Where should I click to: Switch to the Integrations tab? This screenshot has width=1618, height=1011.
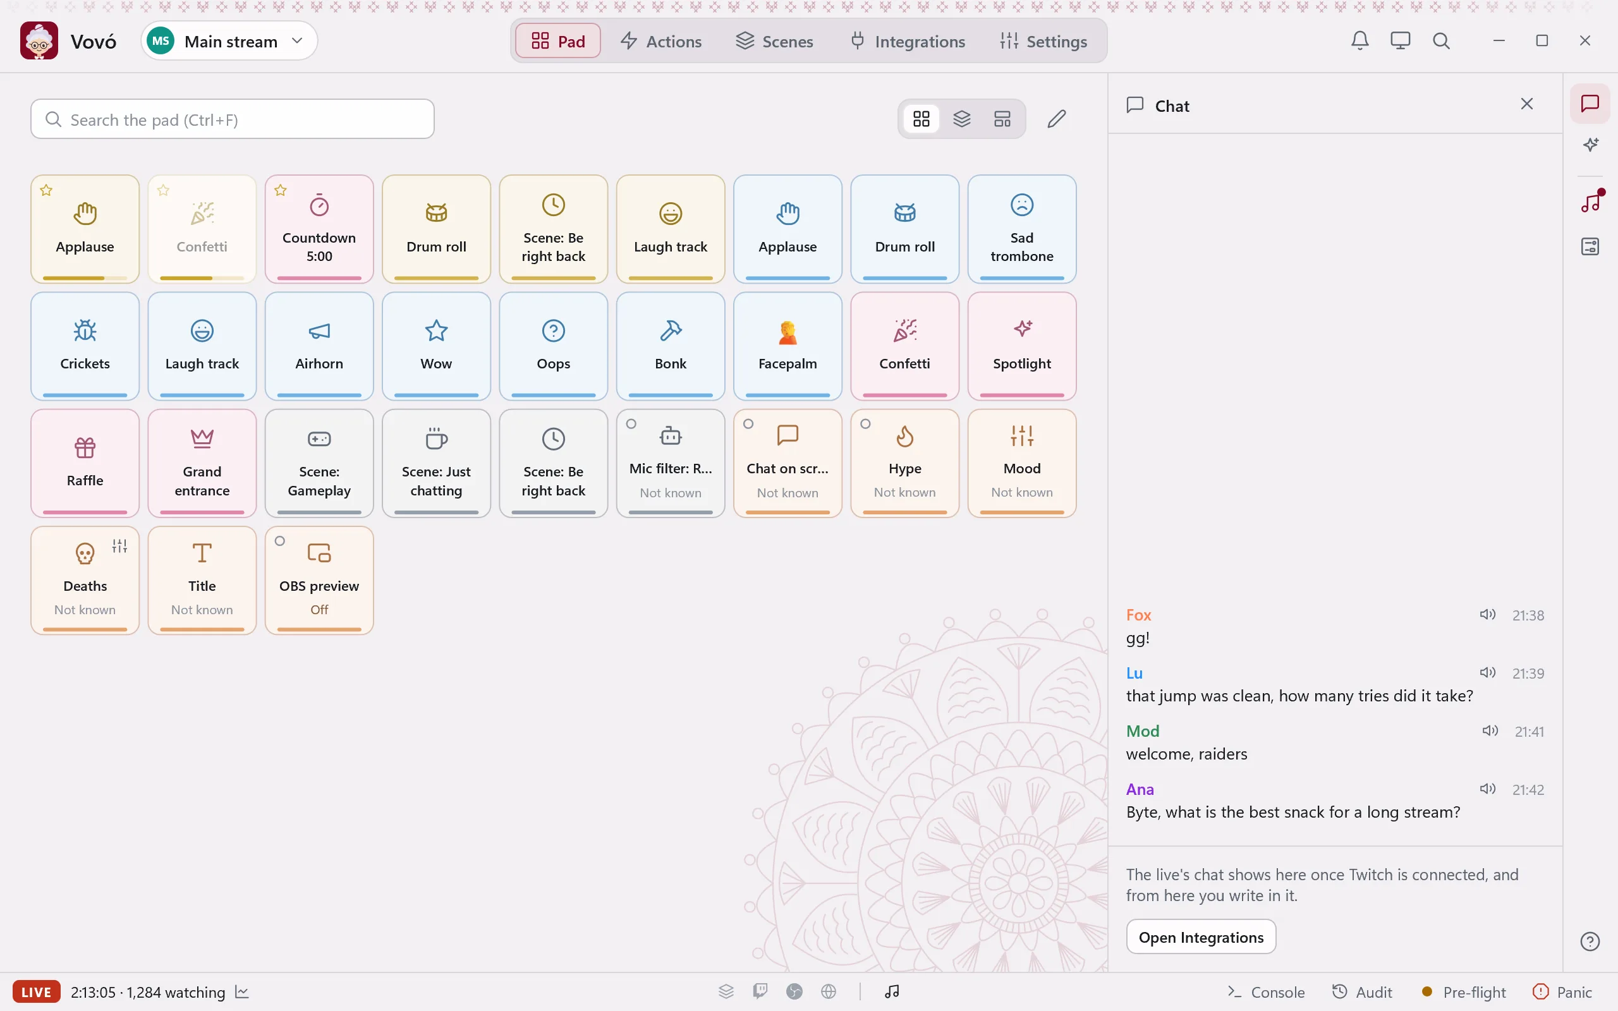tap(908, 41)
